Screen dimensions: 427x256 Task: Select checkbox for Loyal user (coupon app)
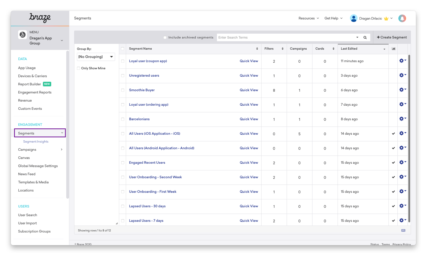(x=123, y=61)
